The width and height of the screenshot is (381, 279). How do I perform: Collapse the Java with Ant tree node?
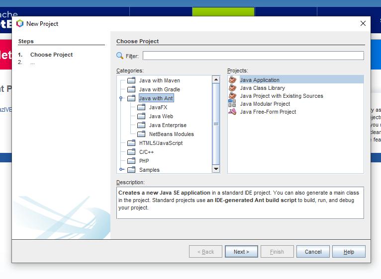click(x=121, y=98)
